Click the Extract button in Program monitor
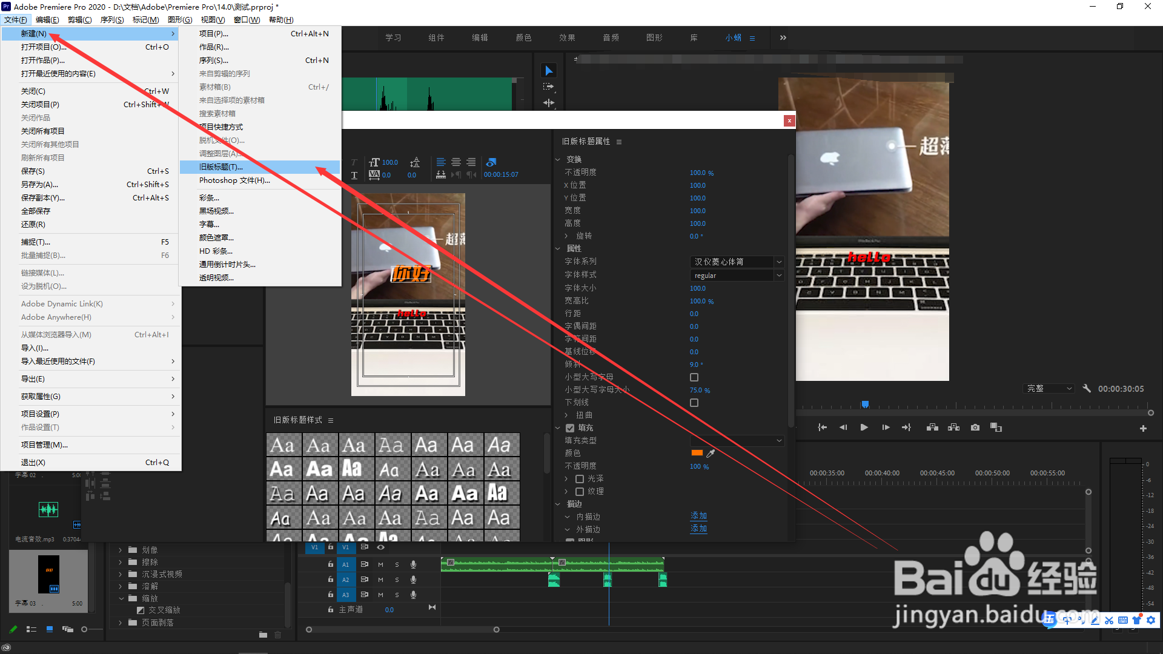Viewport: 1163px width, 654px height. click(953, 428)
